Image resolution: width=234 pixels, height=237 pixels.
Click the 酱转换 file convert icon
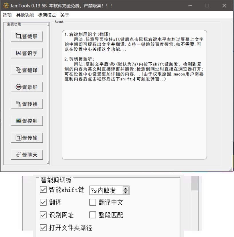tap(18, 104)
